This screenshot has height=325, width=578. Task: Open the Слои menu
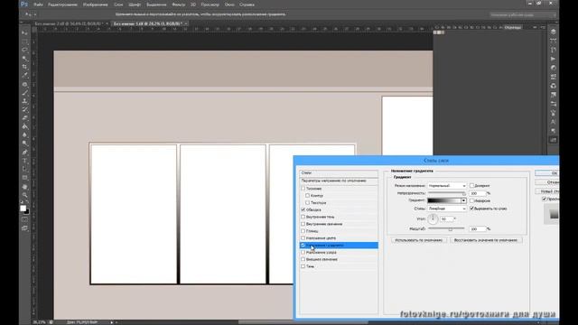118,5
